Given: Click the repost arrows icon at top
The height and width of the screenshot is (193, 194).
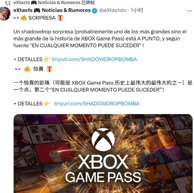Looking at the screenshot, I should click(8, 3).
